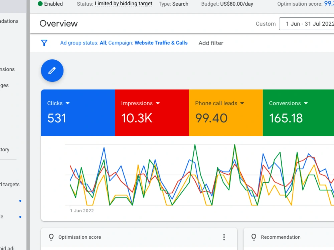
Task: Click the Recommendation card title
Action: pyautogui.click(x=281, y=237)
